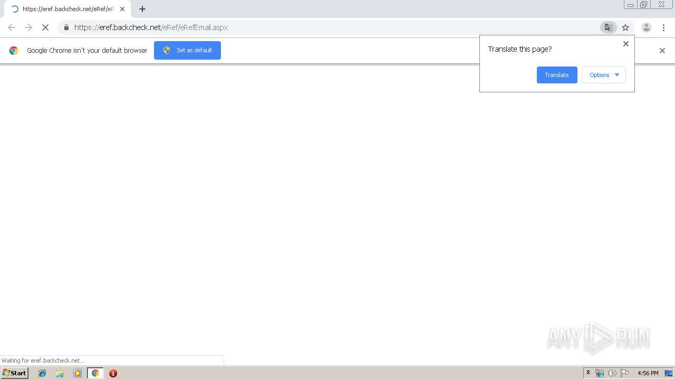Screen dimensions: 675x380
Task: Show hidden system tray icons
Action: [588, 373]
